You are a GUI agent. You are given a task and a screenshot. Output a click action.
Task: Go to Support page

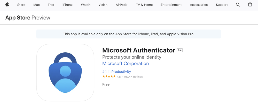[222, 5]
